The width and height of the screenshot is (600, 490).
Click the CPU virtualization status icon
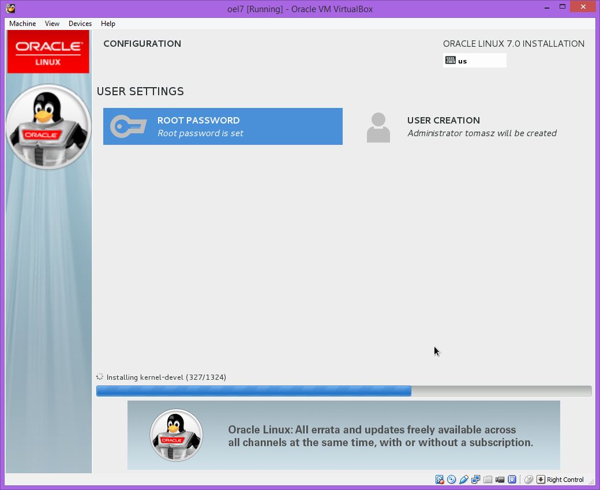(512, 479)
